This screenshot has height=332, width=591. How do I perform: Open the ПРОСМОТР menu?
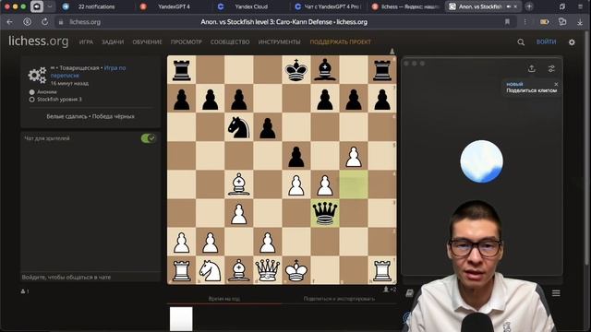click(x=187, y=42)
